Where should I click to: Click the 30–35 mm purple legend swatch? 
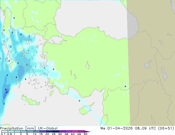62,131
